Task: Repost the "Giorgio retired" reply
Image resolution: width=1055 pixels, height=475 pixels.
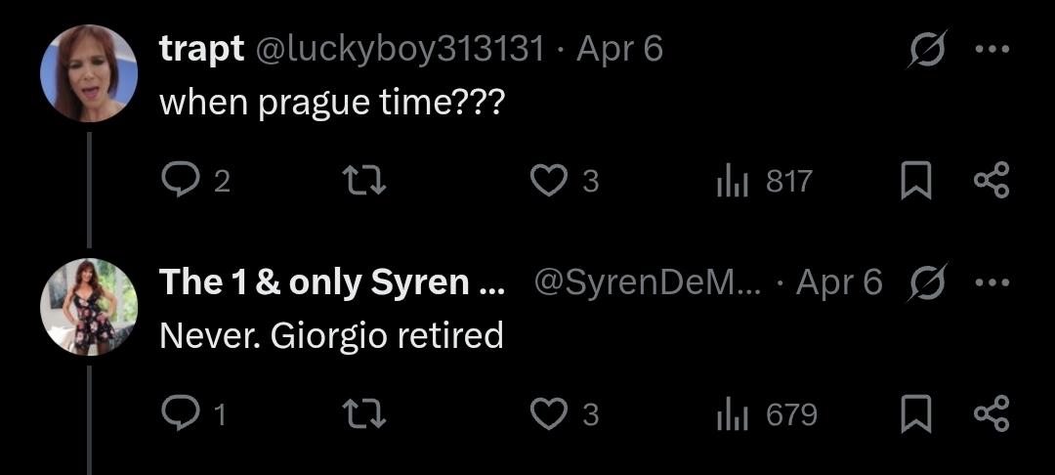Action: pyautogui.click(x=366, y=415)
